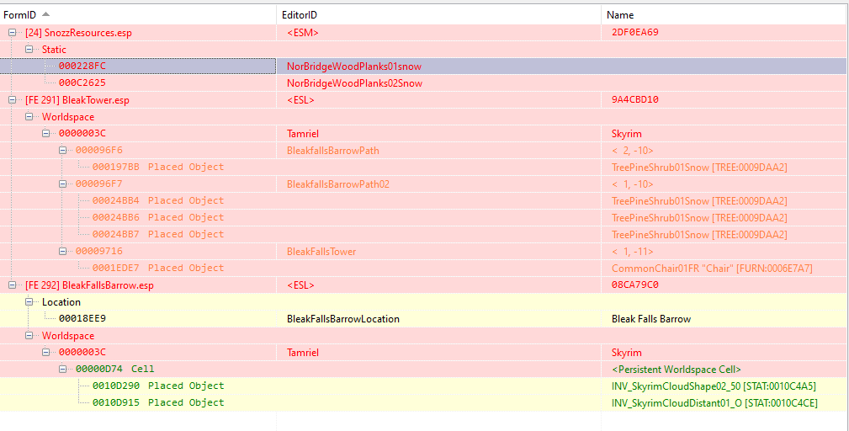
Task: Click the <ESM> flag for SnozzResources.esp
Action: tap(303, 33)
